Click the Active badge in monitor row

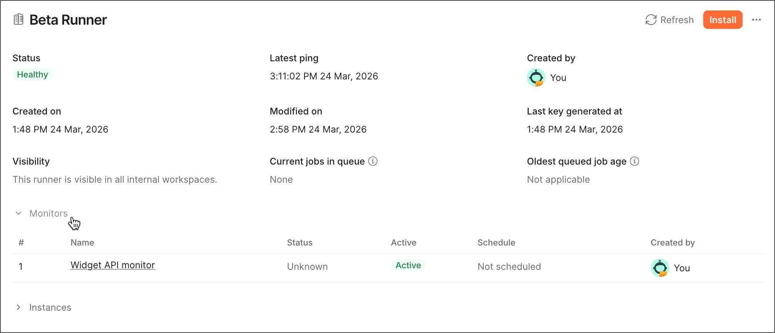408,265
